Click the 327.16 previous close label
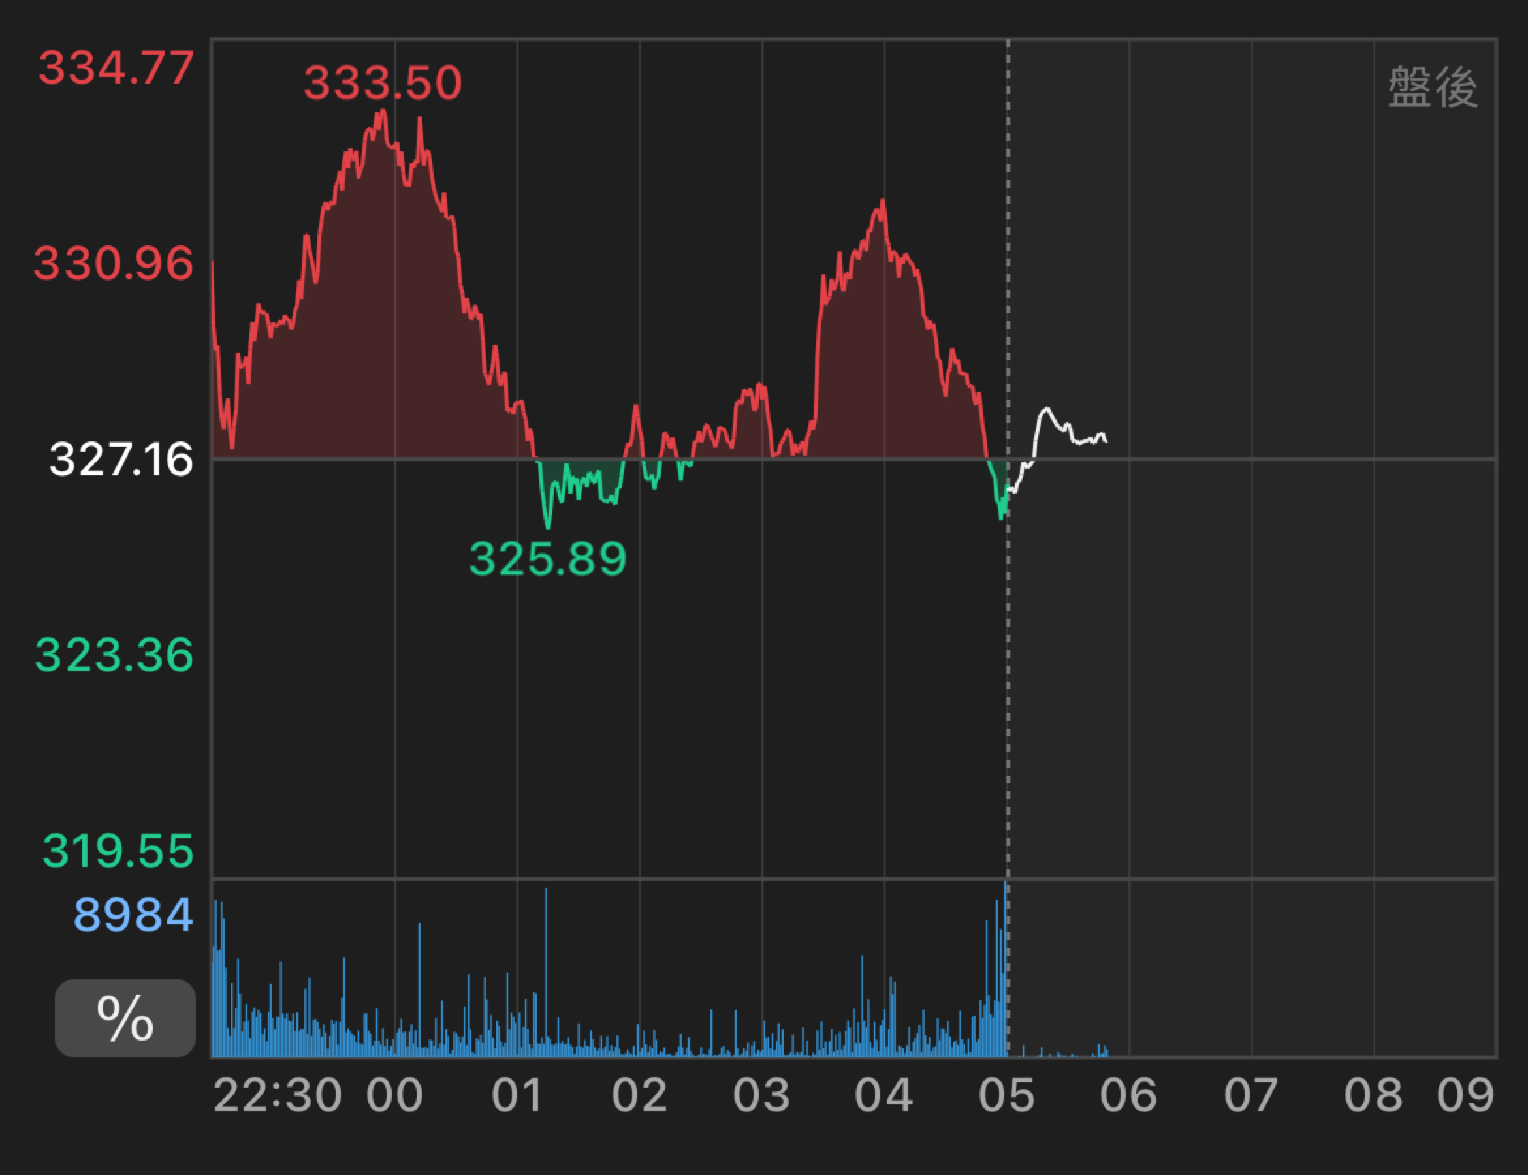Image resolution: width=1528 pixels, height=1175 pixels. coord(121,460)
